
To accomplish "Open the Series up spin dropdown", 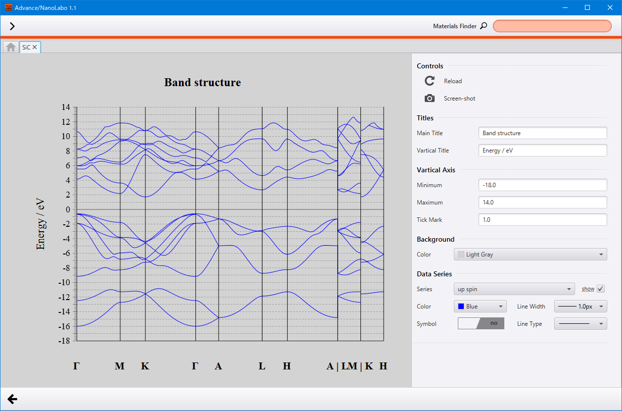I will tap(514, 289).
